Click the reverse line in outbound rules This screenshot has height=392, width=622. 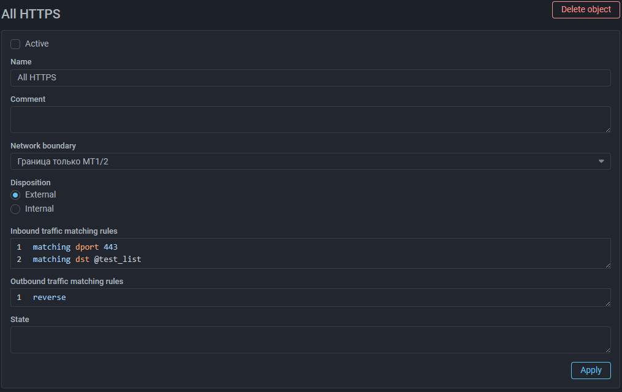point(49,298)
